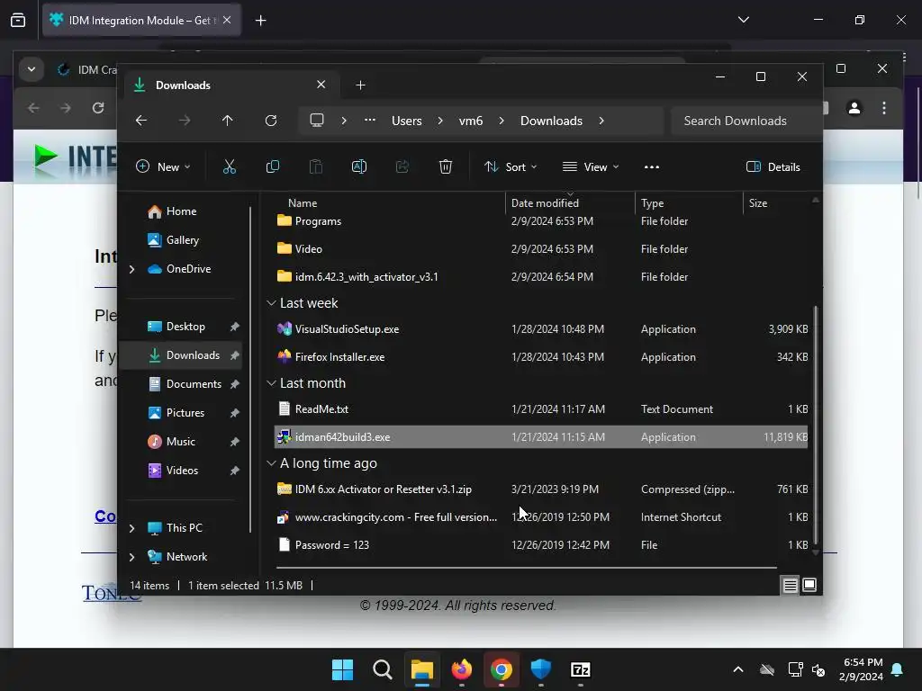Viewport: 922px width, 691px height.
Task: Open Firefox from the taskbar
Action: pos(462,669)
